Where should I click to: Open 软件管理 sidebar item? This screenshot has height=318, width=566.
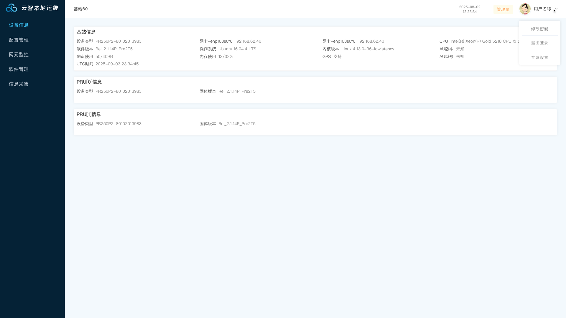pos(19,69)
